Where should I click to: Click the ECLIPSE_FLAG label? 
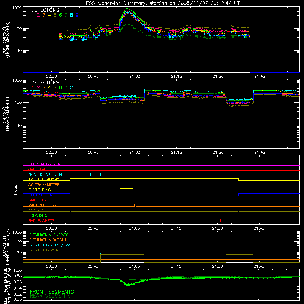coord(41,195)
